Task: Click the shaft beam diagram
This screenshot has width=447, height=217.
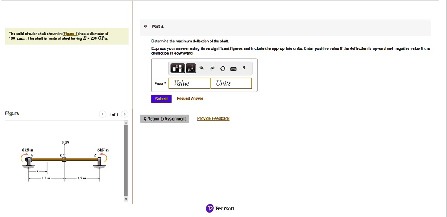Action: [65, 160]
